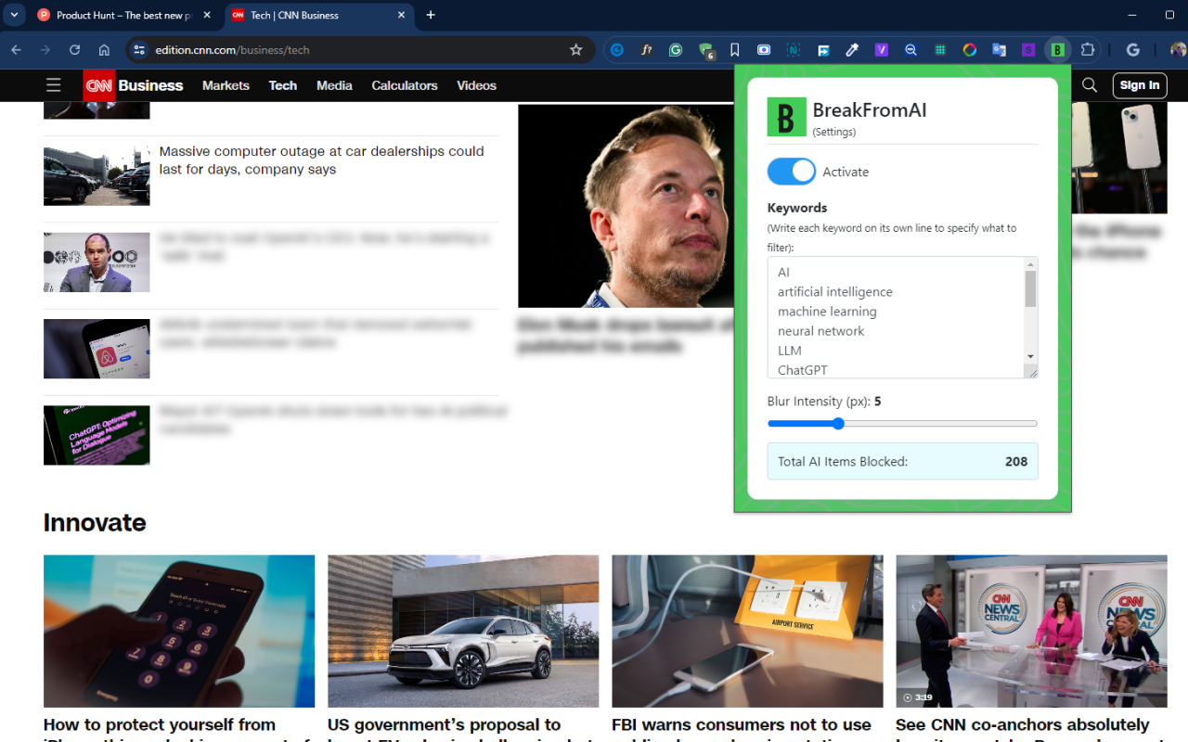This screenshot has height=742, width=1188.
Task: Open the car dealership article thumbnail
Action: pyautogui.click(x=97, y=175)
